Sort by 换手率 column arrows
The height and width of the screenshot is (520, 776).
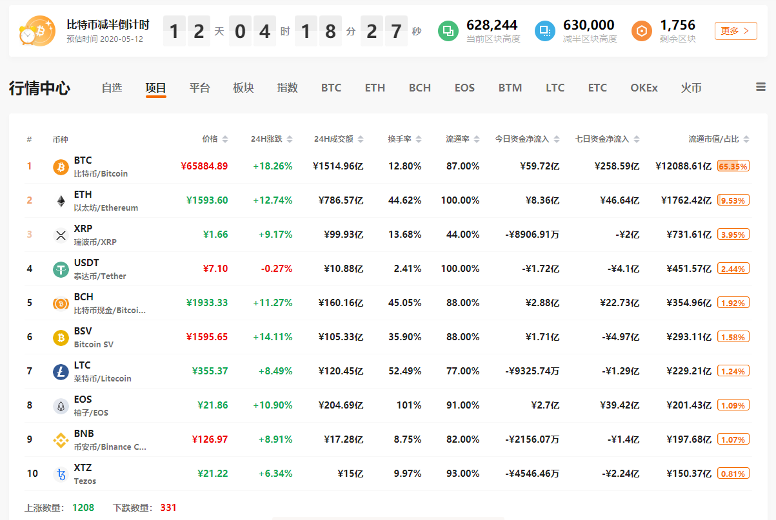(x=419, y=139)
